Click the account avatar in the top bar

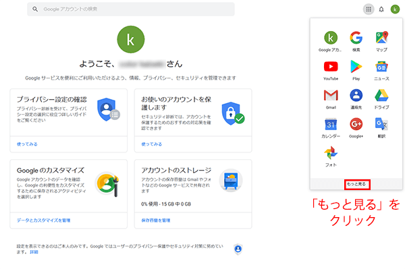point(395,9)
